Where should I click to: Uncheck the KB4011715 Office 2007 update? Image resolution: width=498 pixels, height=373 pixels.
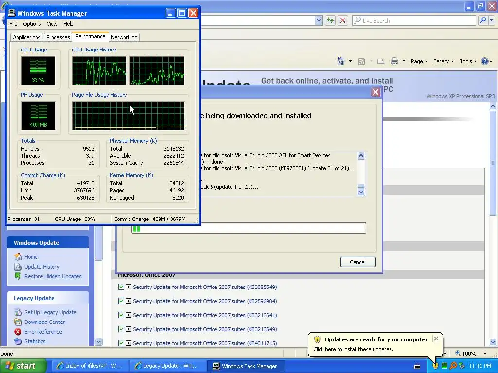coord(121,343)
